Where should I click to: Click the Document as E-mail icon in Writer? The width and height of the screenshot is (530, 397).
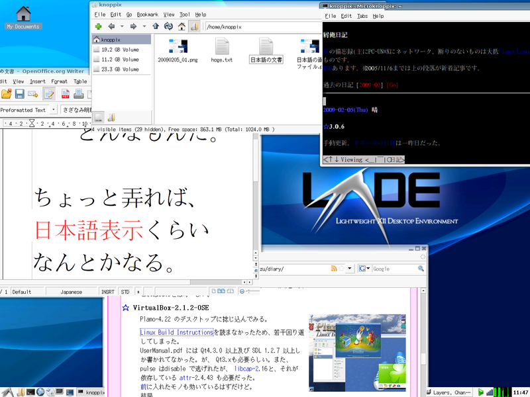[32, 93]
